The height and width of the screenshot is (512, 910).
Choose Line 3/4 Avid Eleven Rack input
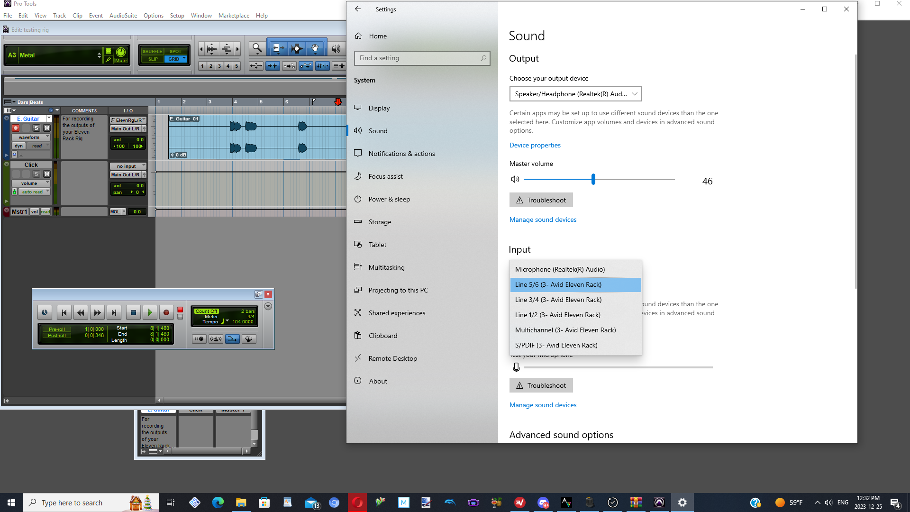click(x=575, y=300)
